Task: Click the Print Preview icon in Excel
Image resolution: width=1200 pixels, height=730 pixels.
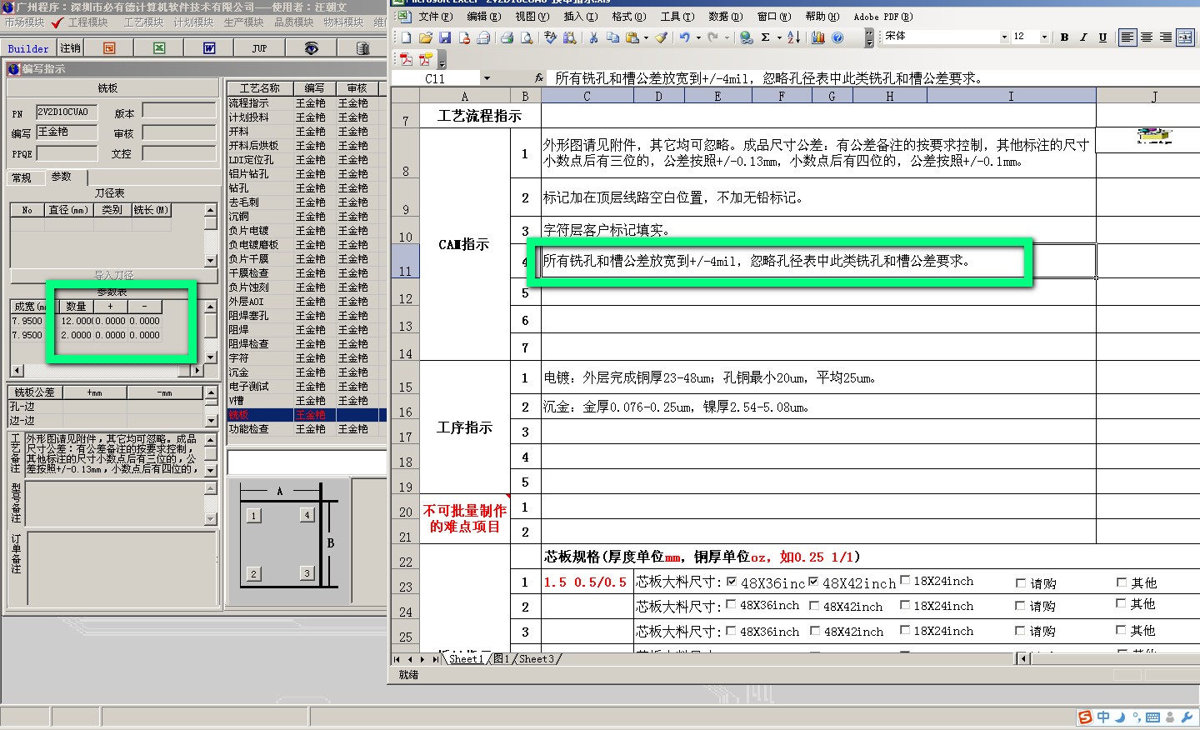Action: (527, 37)
